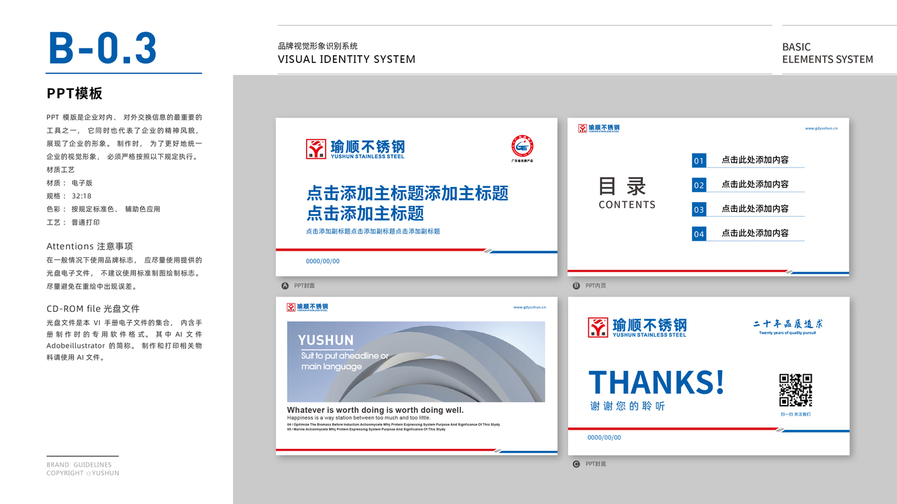Click the 'CD-ROM file 光盘文件' heading
Screen dimensions: 897x504
[x=93, y=308]
